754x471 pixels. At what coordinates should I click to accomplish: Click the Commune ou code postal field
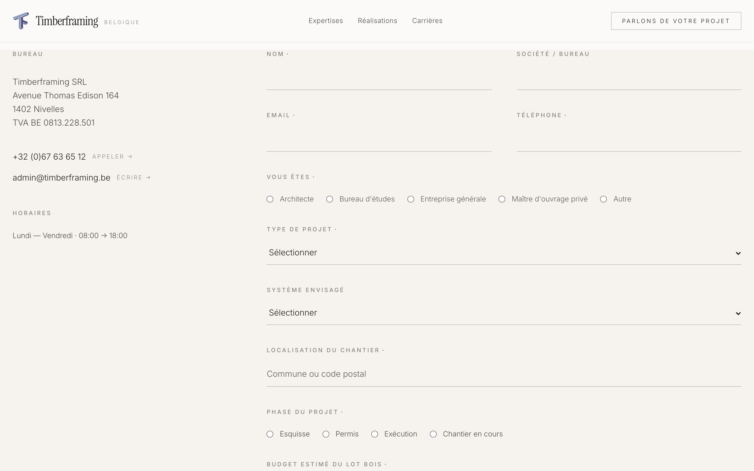[x=504, y=374]
